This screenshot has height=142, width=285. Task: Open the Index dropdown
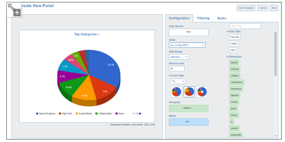tap(187, 45)
